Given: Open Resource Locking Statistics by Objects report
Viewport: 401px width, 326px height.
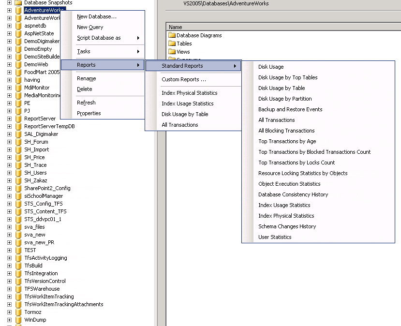Looking at the screenshot, I should point(318,173).
